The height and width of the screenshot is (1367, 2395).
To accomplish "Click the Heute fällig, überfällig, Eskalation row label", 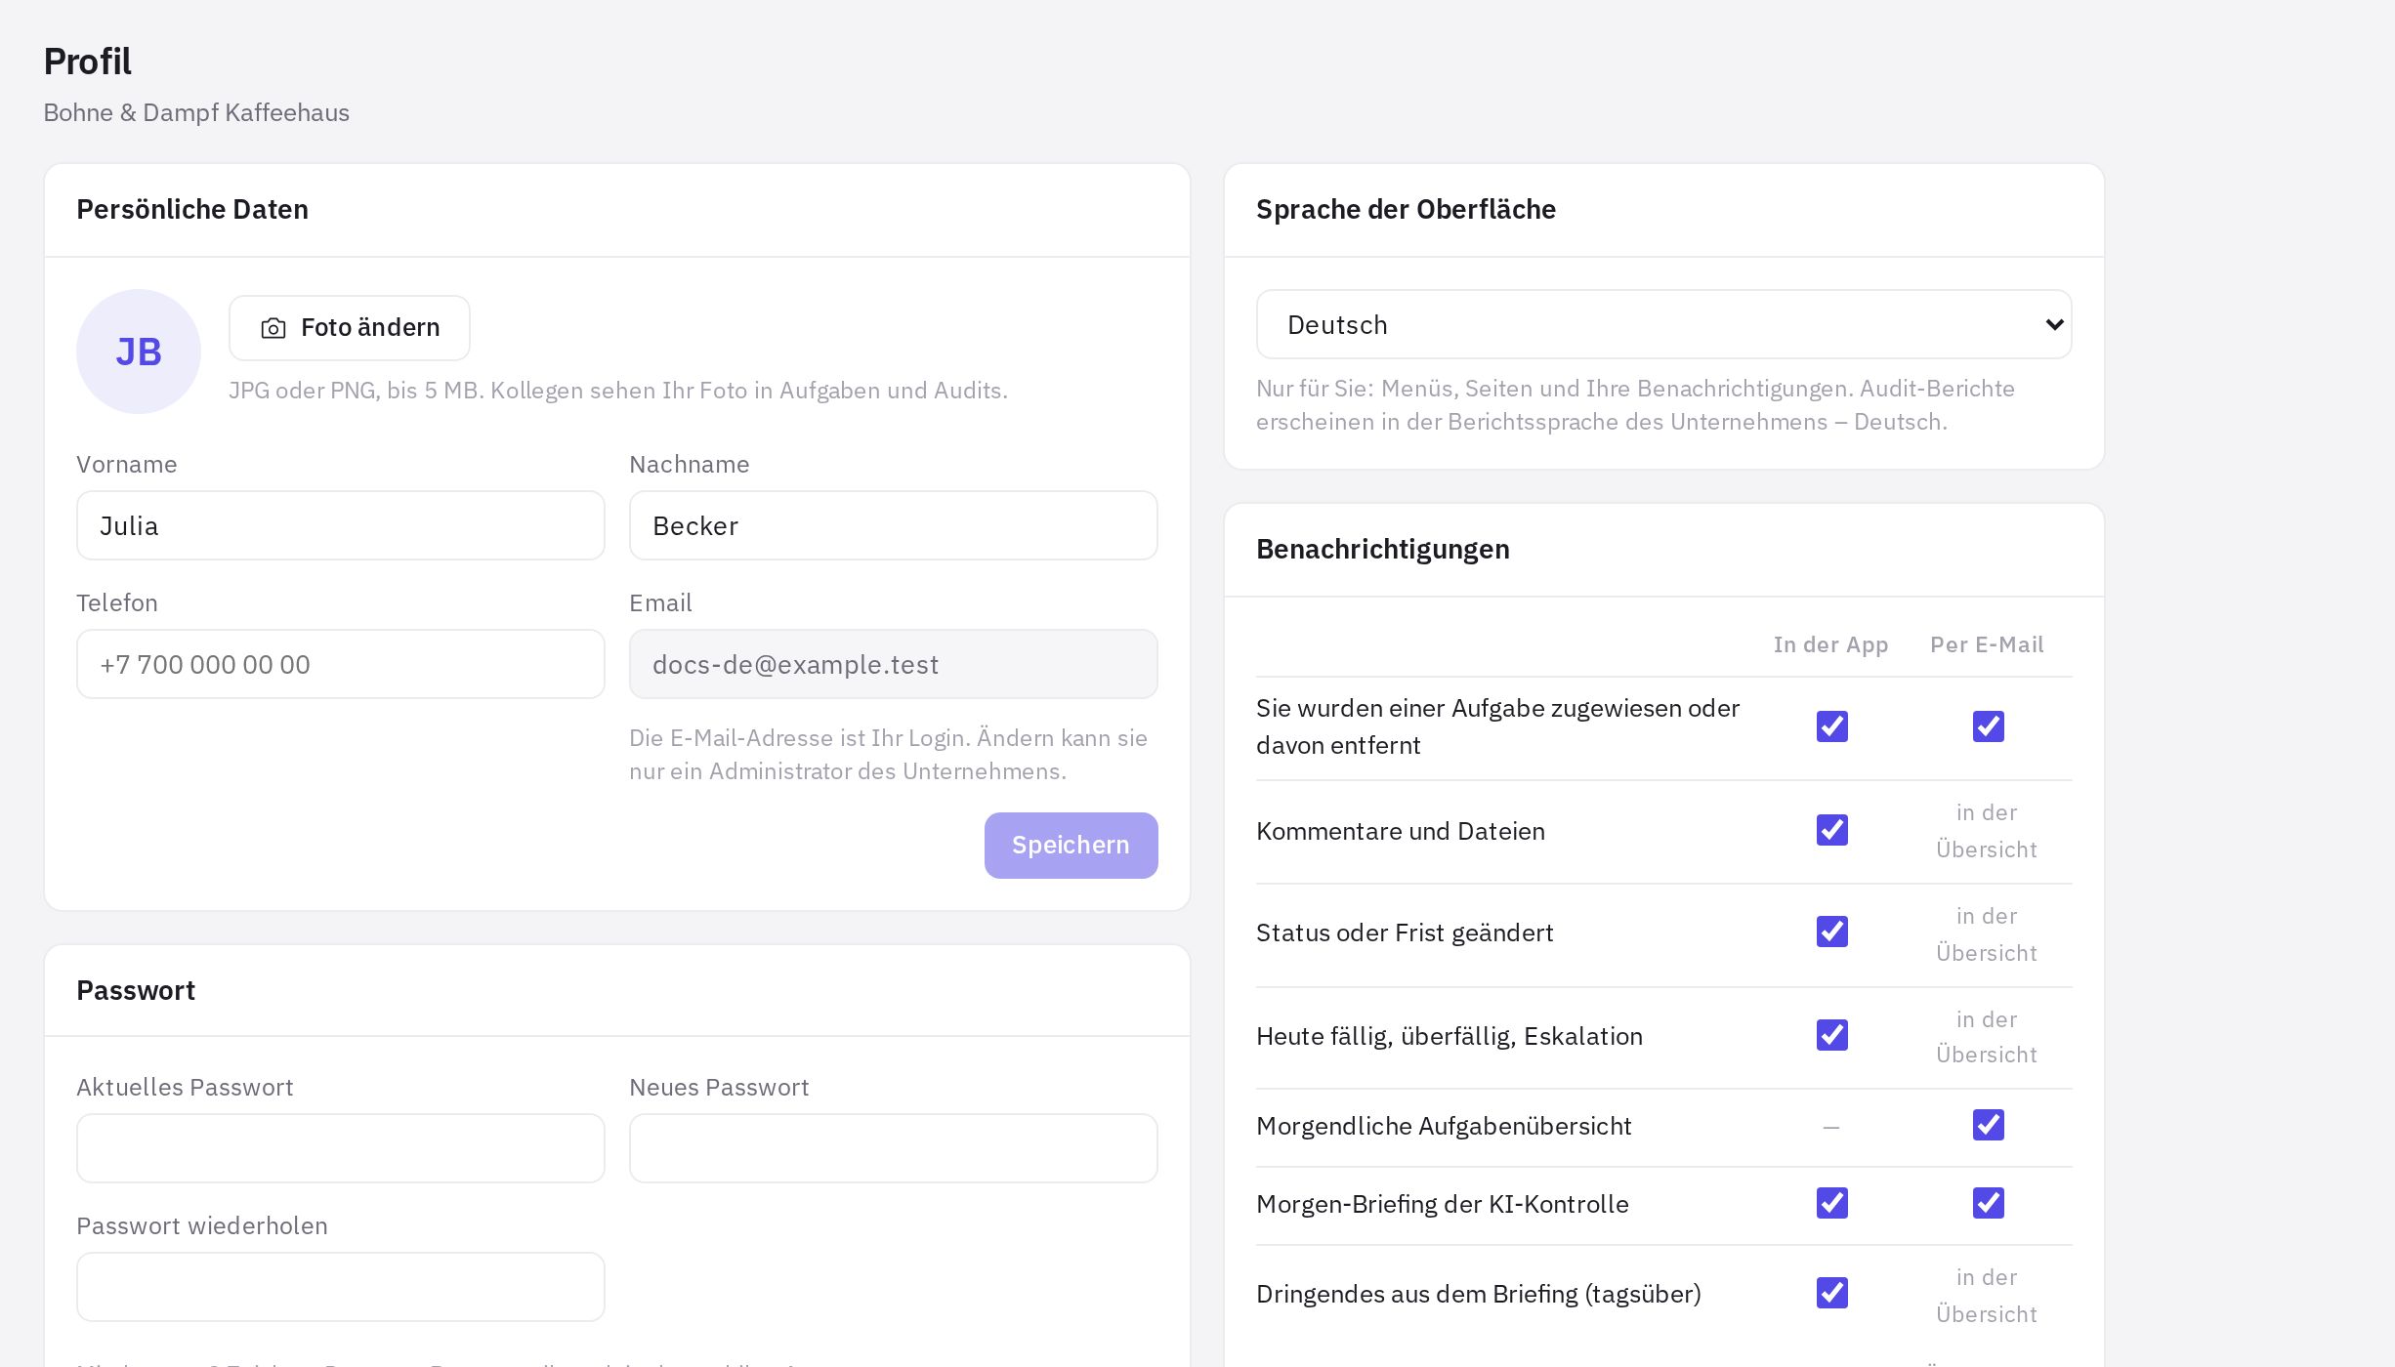I will pos(1450,1036).
